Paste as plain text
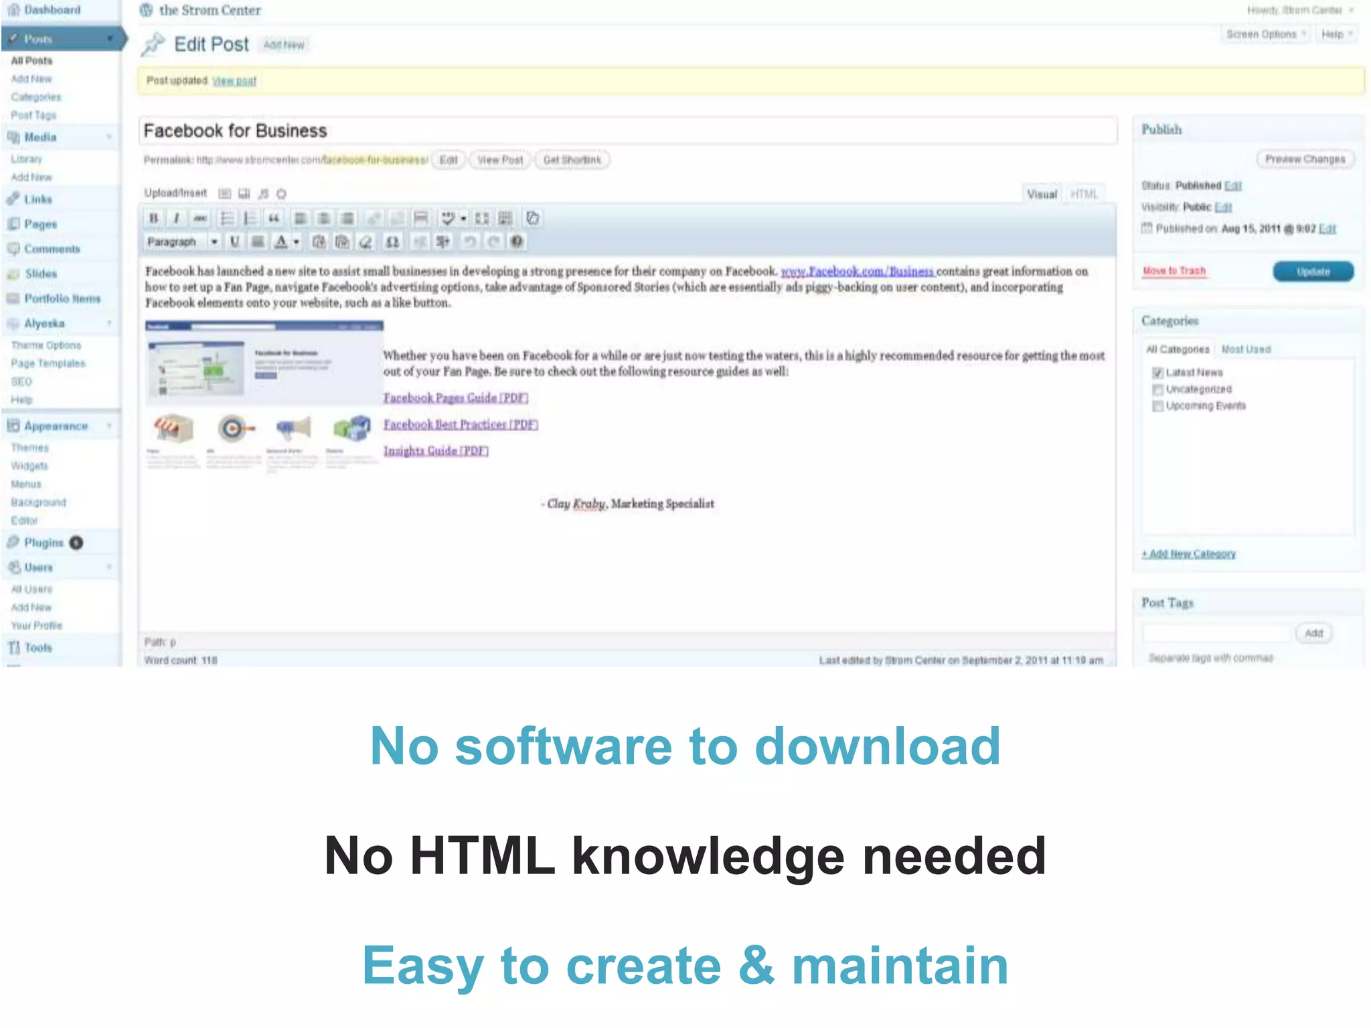The height and width of the screenshot is (1028, 1371). click(319, 242)
